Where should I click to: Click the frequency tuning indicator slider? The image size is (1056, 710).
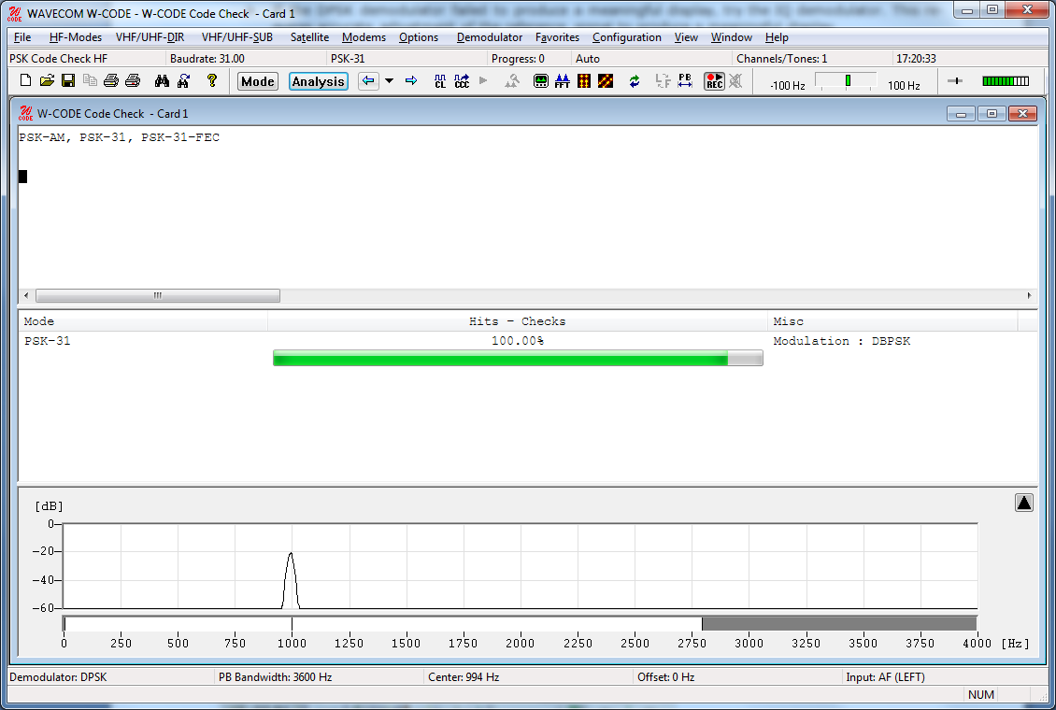coord(847,81)
